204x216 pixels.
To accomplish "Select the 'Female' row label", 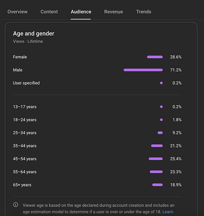I will (20, 57).
